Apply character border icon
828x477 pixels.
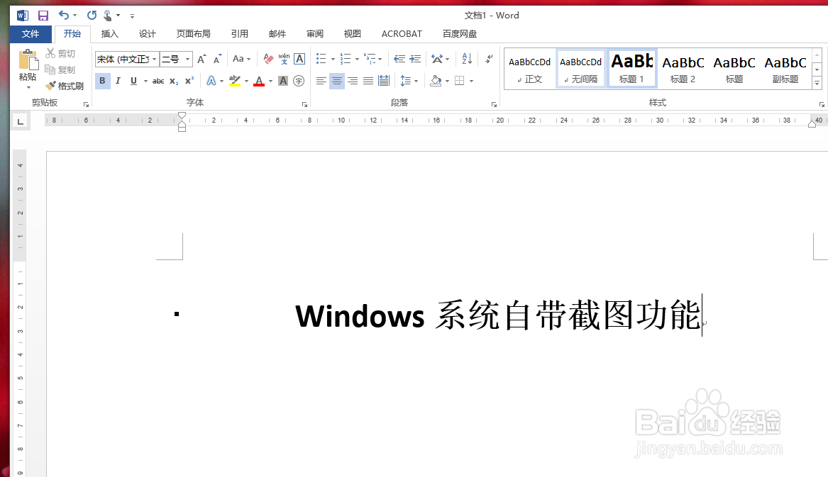(x=299, y=59)
